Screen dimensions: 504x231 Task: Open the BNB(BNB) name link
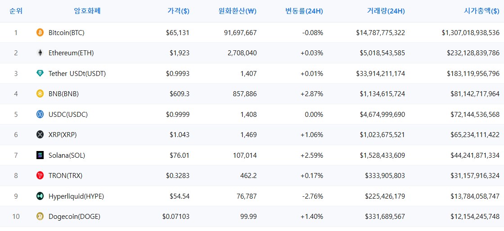click(x=63, y=93)
